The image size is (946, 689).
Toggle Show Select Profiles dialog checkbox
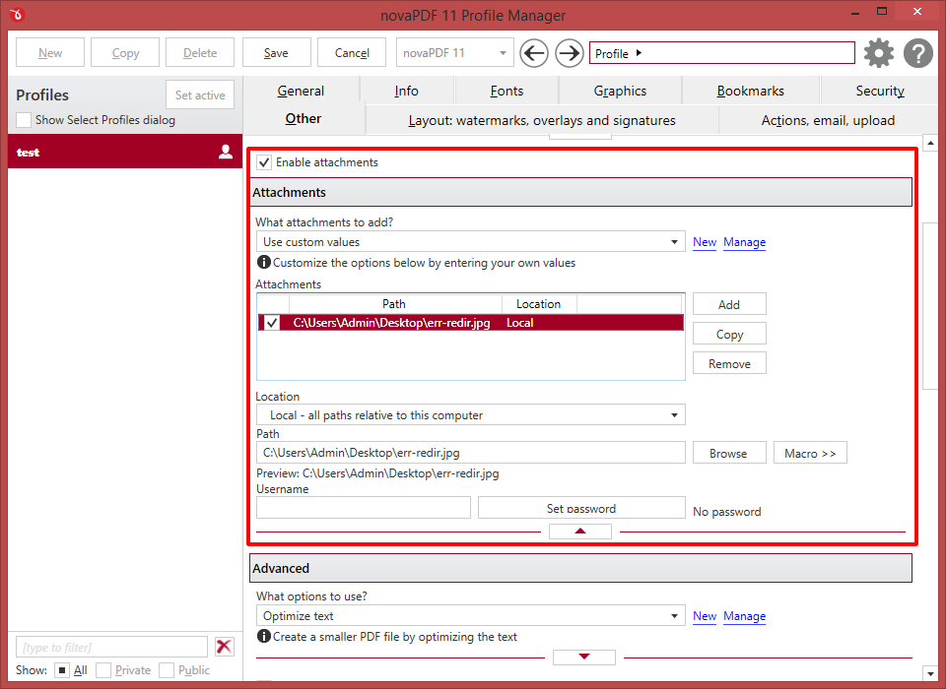[x=24, y=120]
